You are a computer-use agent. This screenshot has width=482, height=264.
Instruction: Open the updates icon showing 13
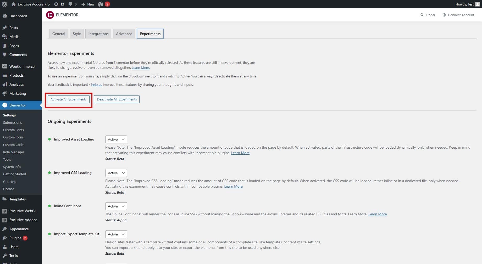[56, 4]
